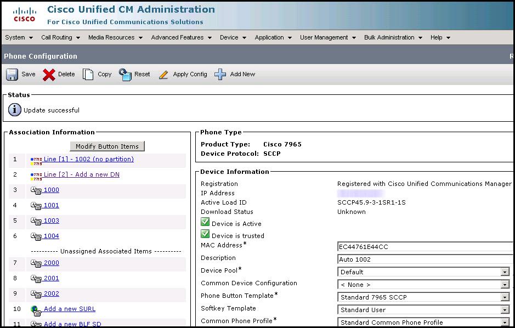Image resolution: width=515 pixels, height=328 pixels.
Task: Click Add a new SURL link
Action: (70, 309)
